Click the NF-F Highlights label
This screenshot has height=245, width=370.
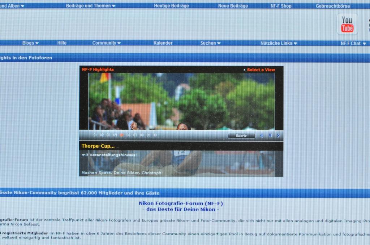tap(98, 70)
